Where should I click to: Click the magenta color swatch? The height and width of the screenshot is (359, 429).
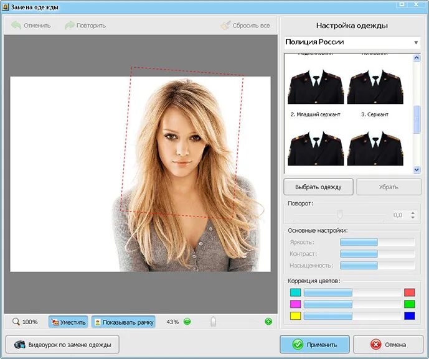tap(296, 304)
